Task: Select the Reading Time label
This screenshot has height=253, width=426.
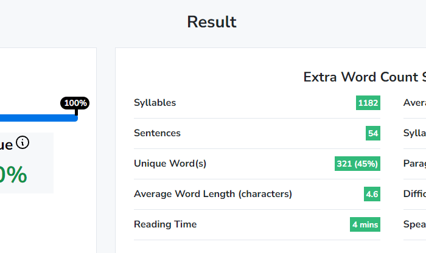Action: (166, 224)
